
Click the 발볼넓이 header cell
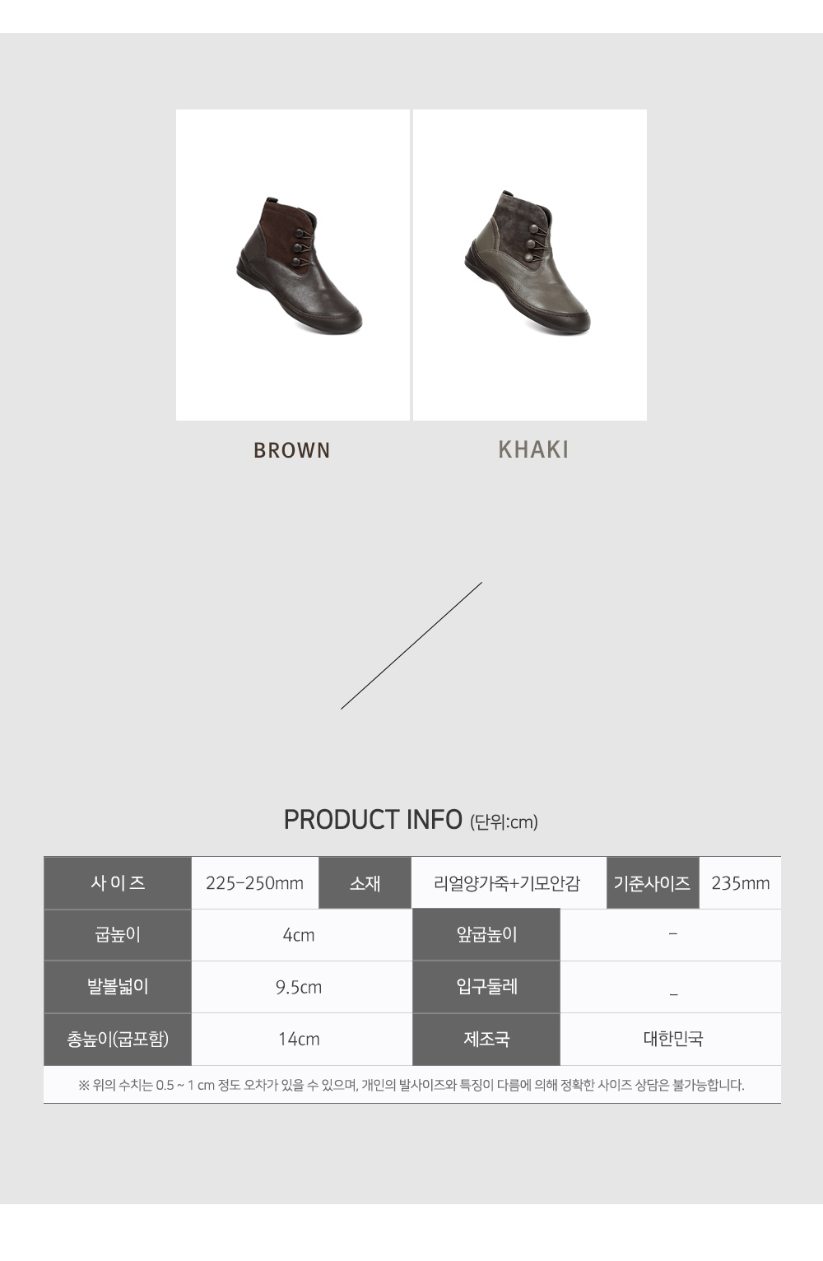pyautogui.click(x=118, y=987)
